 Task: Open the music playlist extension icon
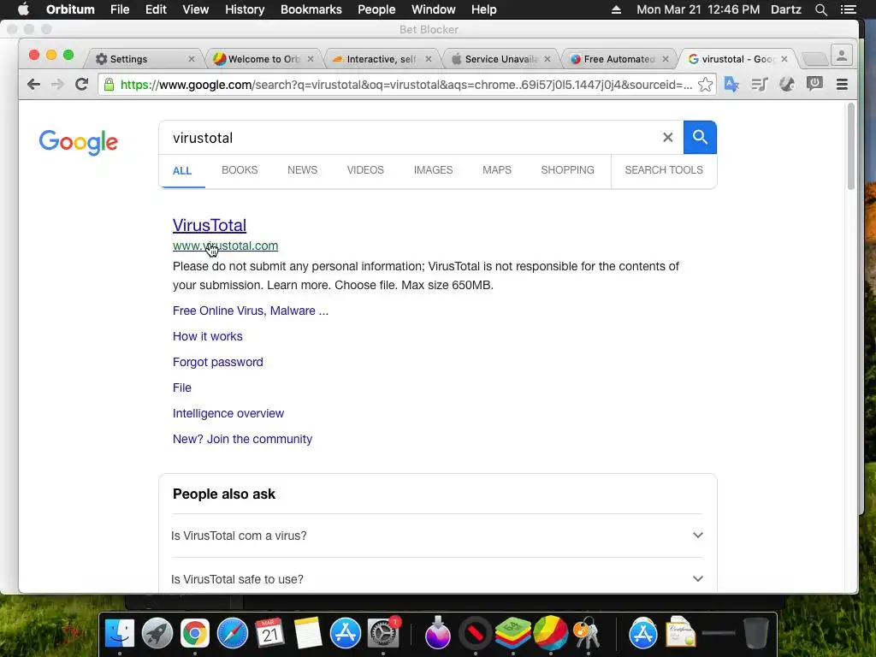[x=760, y=85]
